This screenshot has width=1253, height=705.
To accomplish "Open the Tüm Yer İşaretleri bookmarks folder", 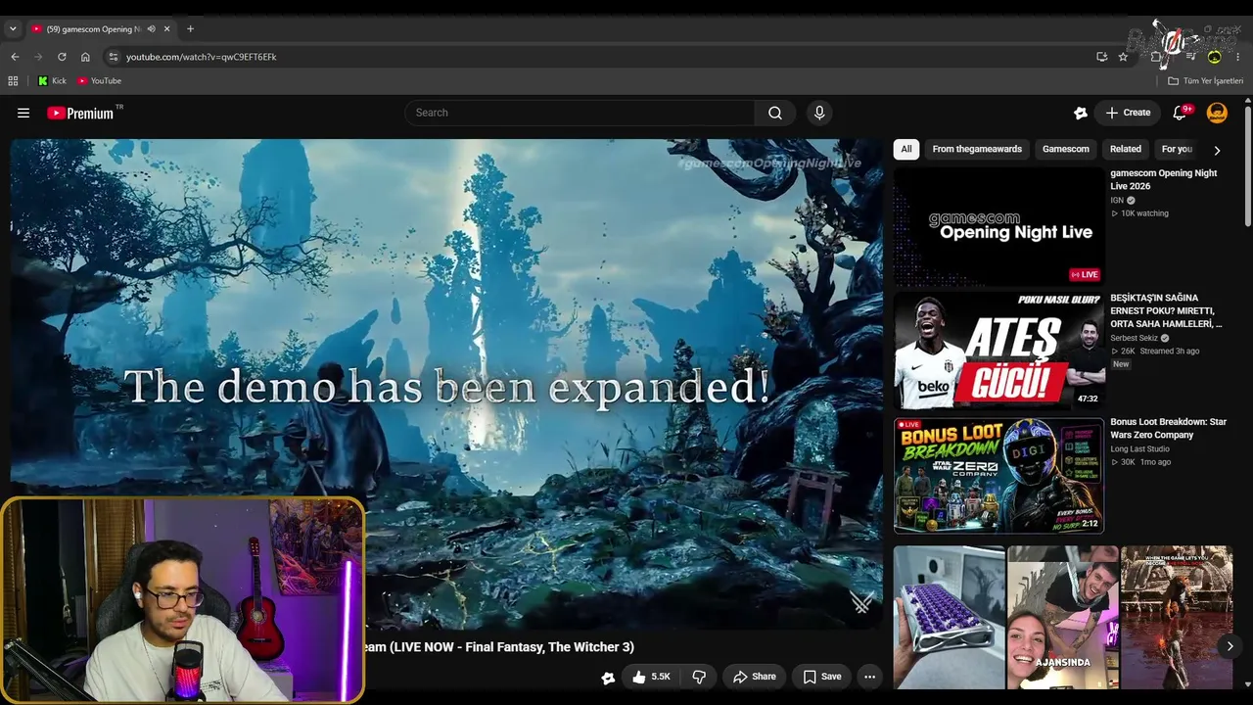I will tap(1205, 81).
